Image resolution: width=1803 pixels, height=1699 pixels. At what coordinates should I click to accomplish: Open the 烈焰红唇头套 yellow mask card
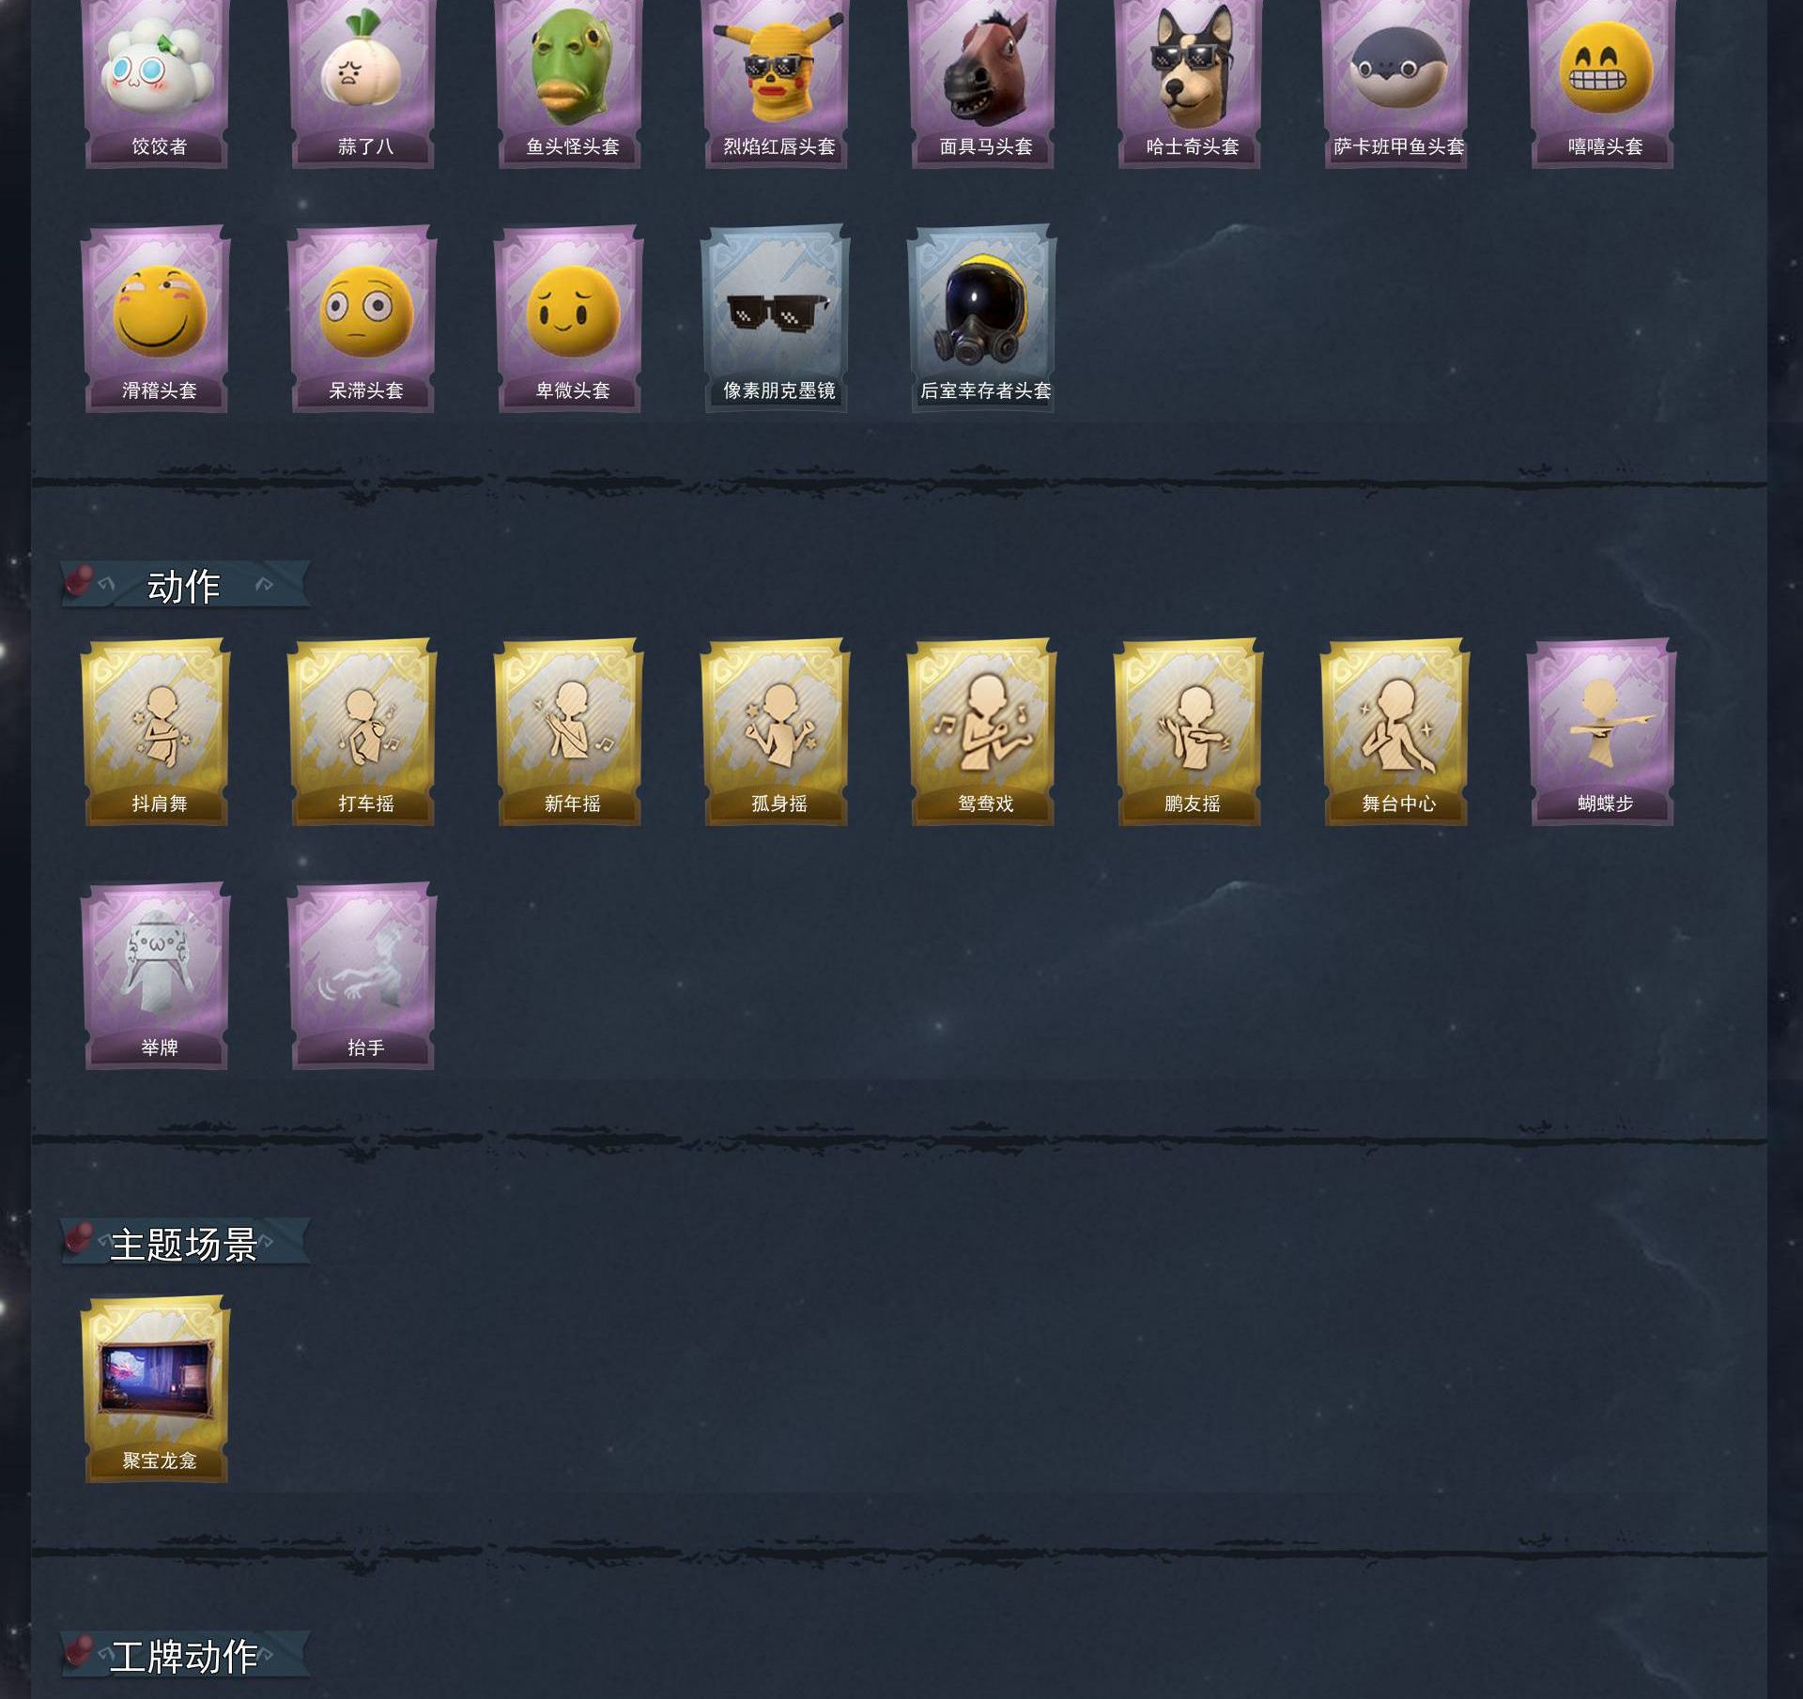coord(777,83)
